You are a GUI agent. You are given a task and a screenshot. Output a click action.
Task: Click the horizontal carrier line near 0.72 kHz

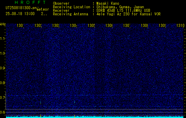(95, 95)
